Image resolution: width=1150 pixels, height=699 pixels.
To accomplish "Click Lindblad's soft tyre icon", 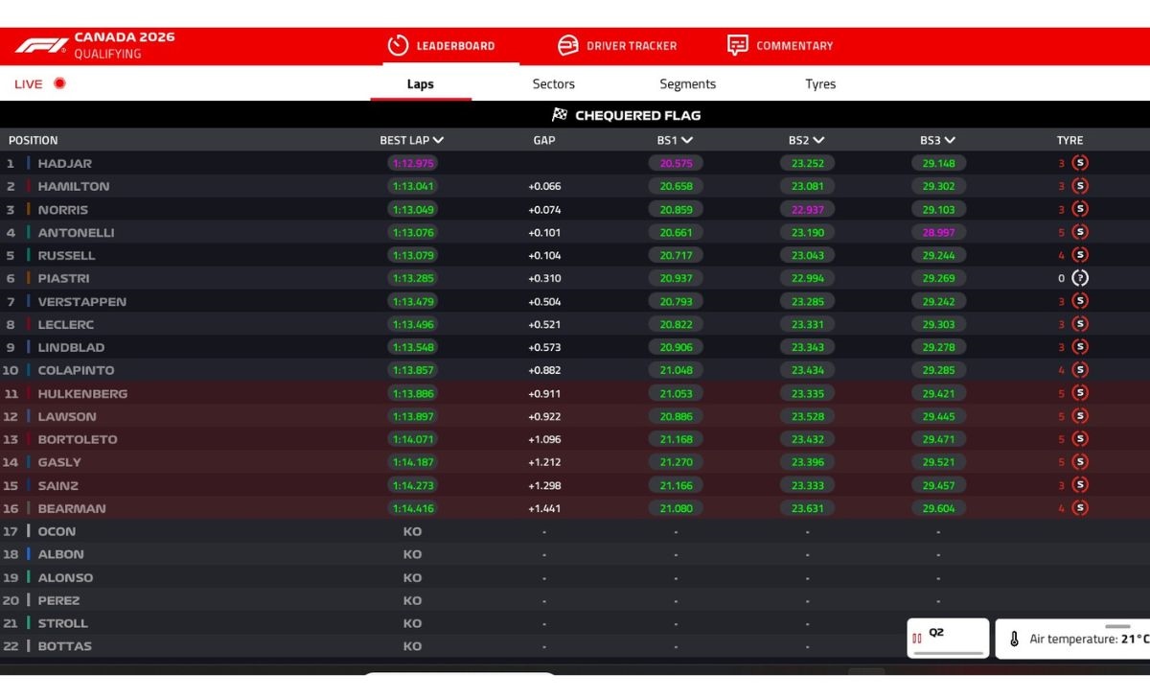I will tap(1080, 347).
